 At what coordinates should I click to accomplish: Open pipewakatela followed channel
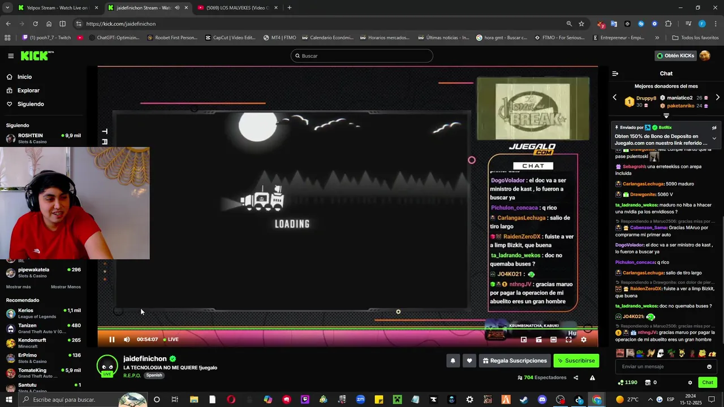44,272
